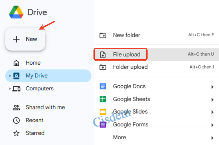Click the yellow Google Slides icon
The image size is (219, 145).
point(103,112)
